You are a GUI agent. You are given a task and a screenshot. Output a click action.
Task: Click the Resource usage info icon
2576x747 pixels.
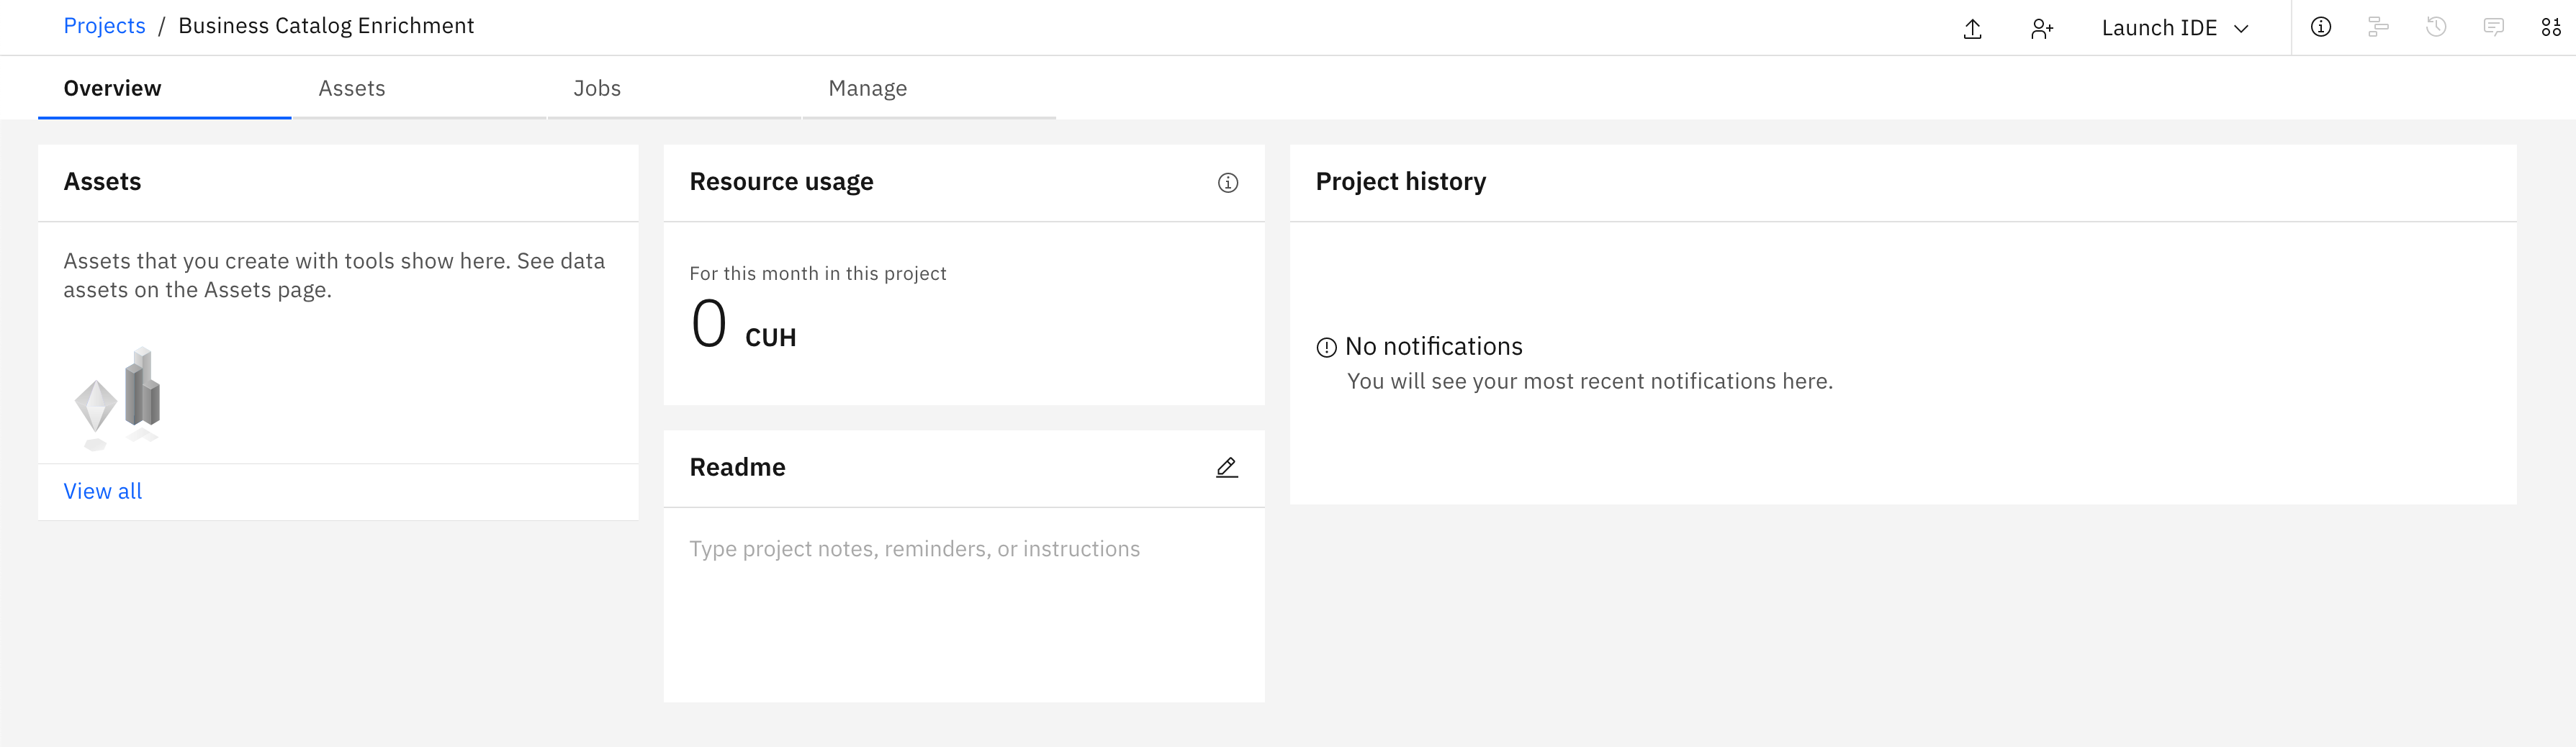point(1227,183)
